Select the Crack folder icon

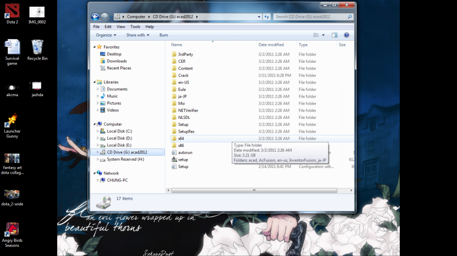(174, 75)
